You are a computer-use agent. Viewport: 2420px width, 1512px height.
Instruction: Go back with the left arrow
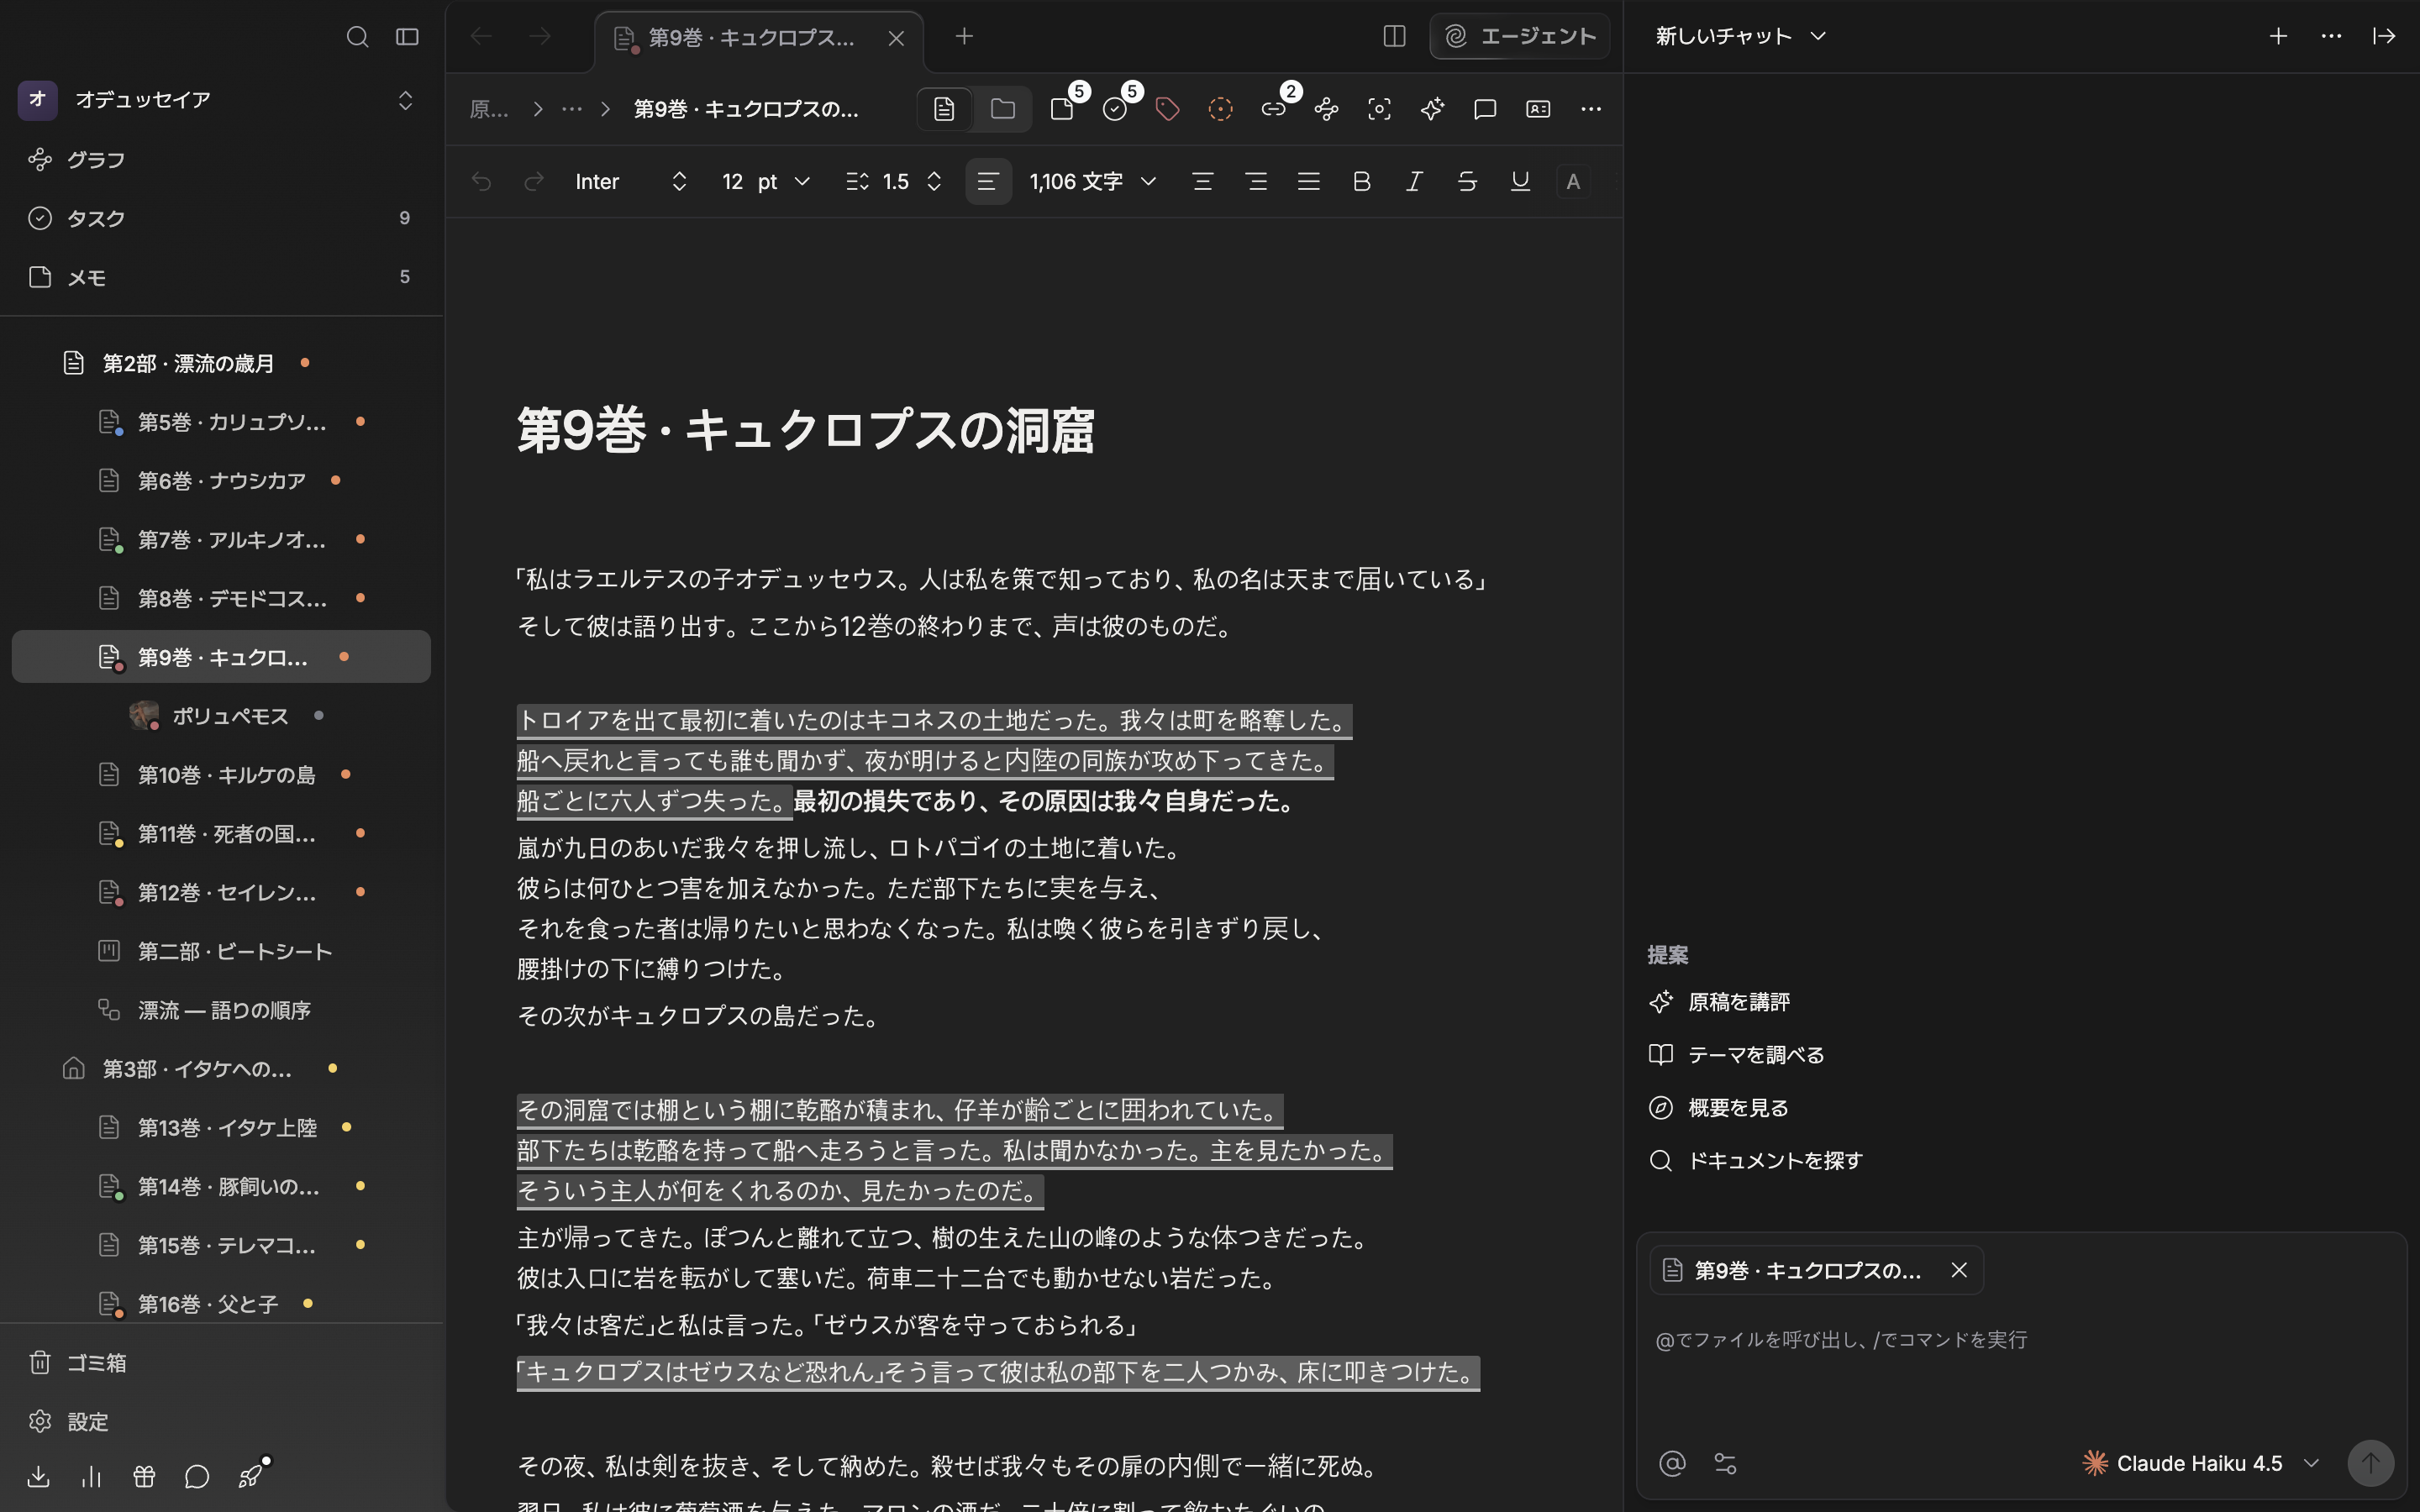[x=482, y=37]
